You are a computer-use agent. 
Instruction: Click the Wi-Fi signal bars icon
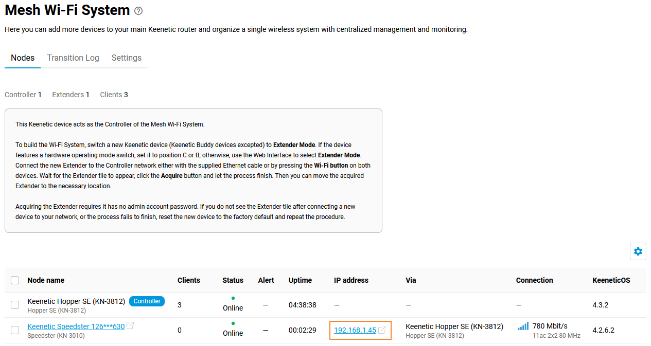point(523,326)
